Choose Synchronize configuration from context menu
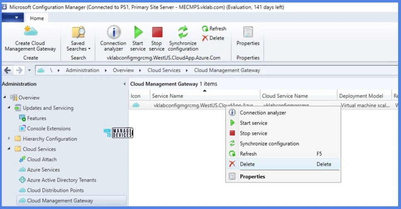Screen dimensions: 401x209 [283, 143]
